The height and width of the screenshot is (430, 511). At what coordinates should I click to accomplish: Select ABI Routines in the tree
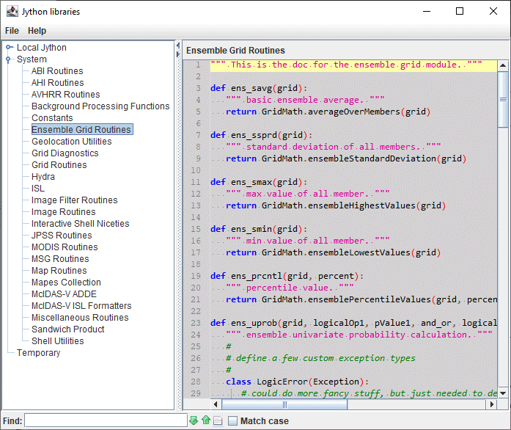(x=57, y=70)
